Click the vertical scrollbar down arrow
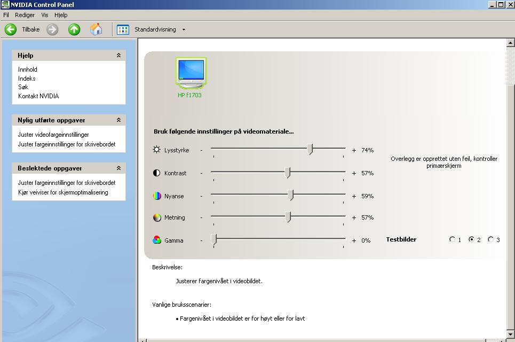The height and width of the screenshot is (342, 515). click(x=510, y=335)
